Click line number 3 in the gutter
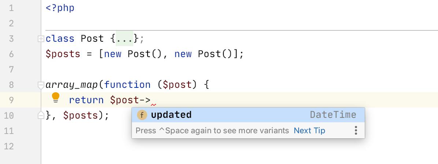Screen dimensions: 438x164 tap(11, 38)
